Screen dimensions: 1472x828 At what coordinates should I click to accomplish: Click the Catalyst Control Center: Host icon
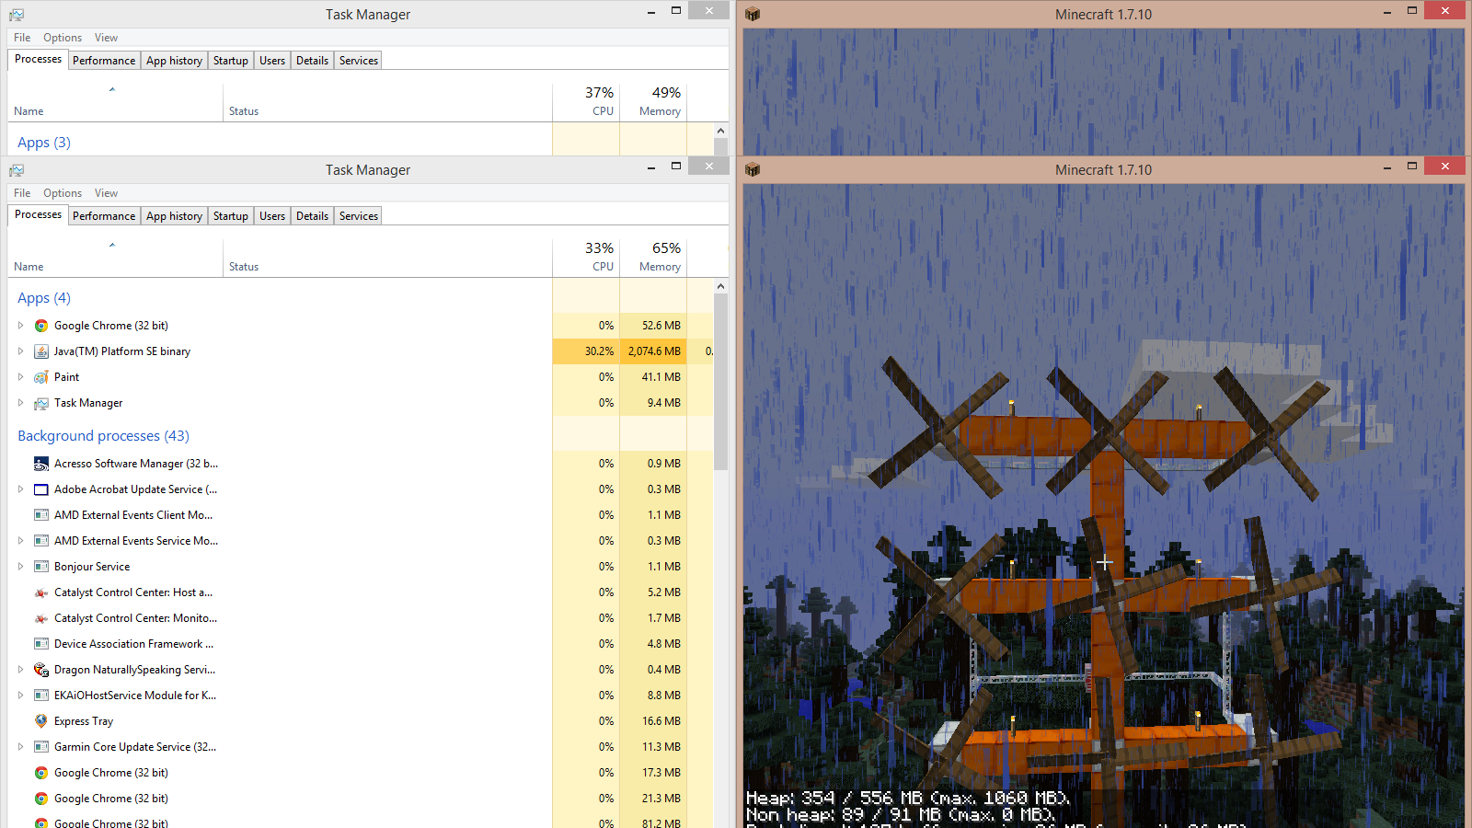tap(41, 592)
